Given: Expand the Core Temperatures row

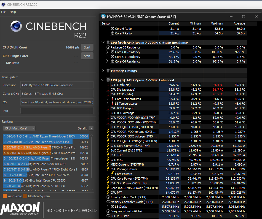Looking at the screenshot, I should [x=107, y=99].
